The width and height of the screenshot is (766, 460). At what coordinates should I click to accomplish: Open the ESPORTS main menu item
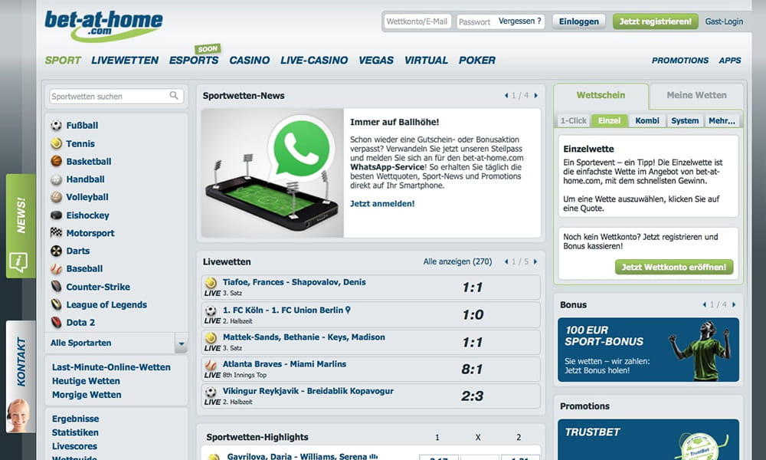[x=194, y=61]
